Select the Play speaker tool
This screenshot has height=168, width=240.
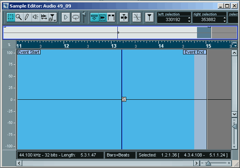pyautogui.click(x=36, y=17)
